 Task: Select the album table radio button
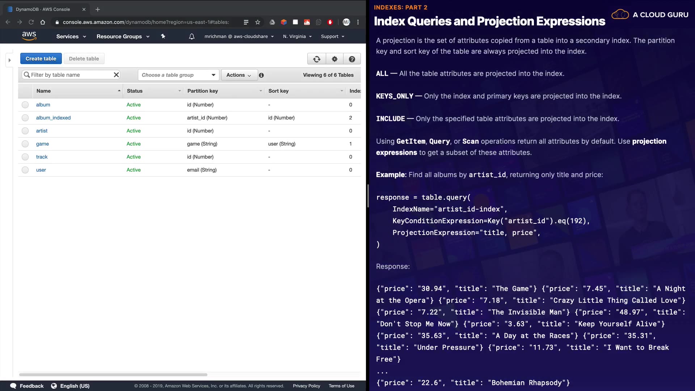(x=25, y=105)
